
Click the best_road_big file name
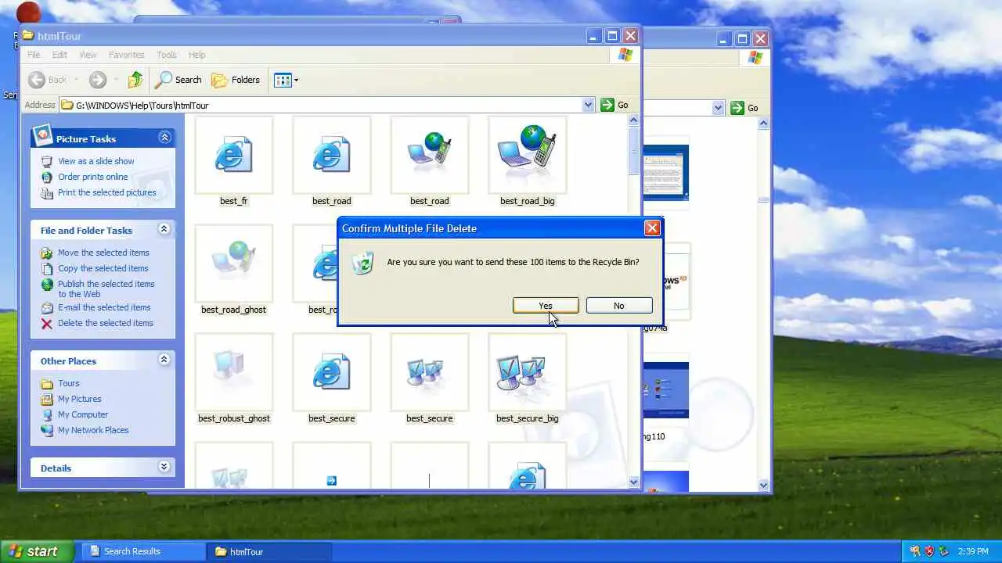(x=527, y=201)
